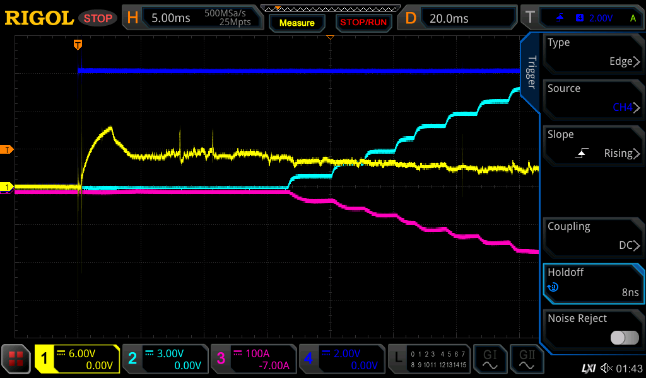Collapse the Trigger side menu tab
The height and width of the screenshot is (378, 646).
coord(531,72)
